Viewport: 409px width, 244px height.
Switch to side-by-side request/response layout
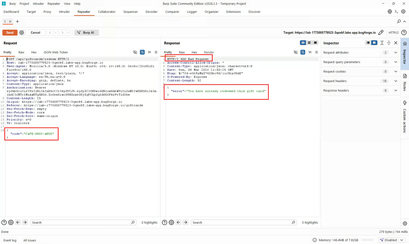(x=303, y=43)
